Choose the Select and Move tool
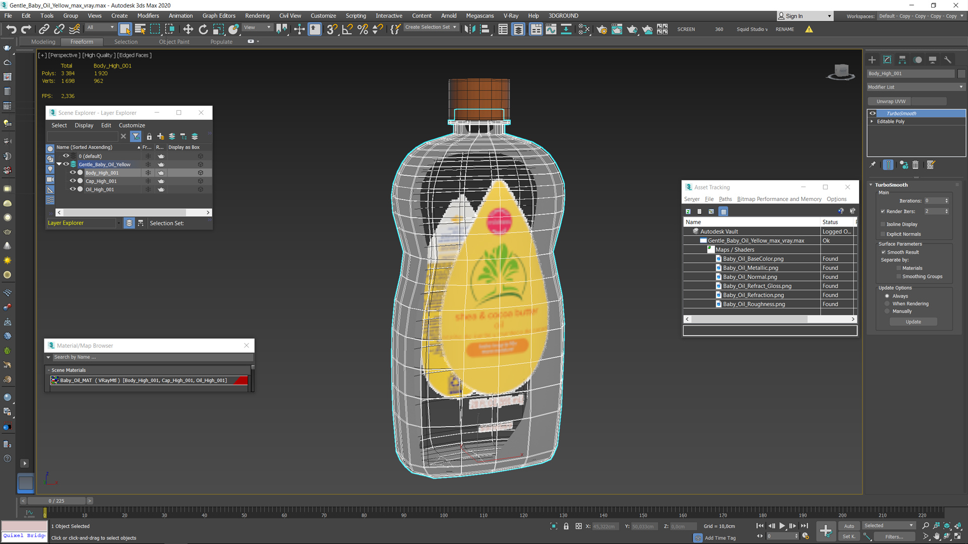 (x=188, y=29)
